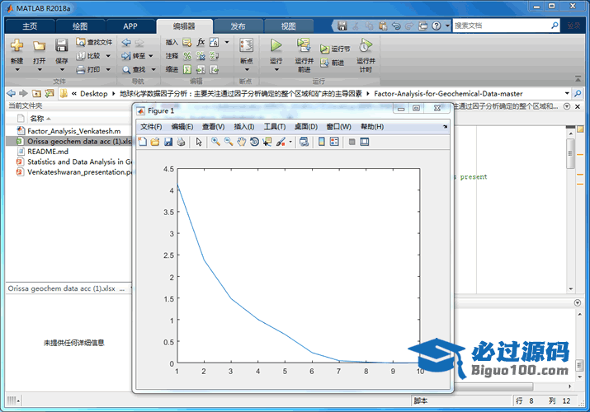Click the Breakpoints button
Image resolution: width=590 pixels, height=412 pixels.
[247, 51]
